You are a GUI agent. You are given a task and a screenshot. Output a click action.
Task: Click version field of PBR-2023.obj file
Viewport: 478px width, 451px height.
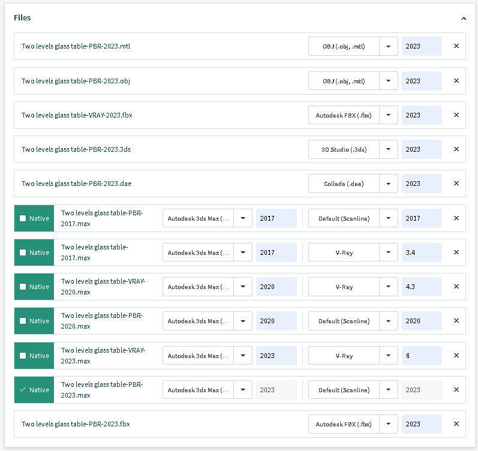tap(422, 81)
